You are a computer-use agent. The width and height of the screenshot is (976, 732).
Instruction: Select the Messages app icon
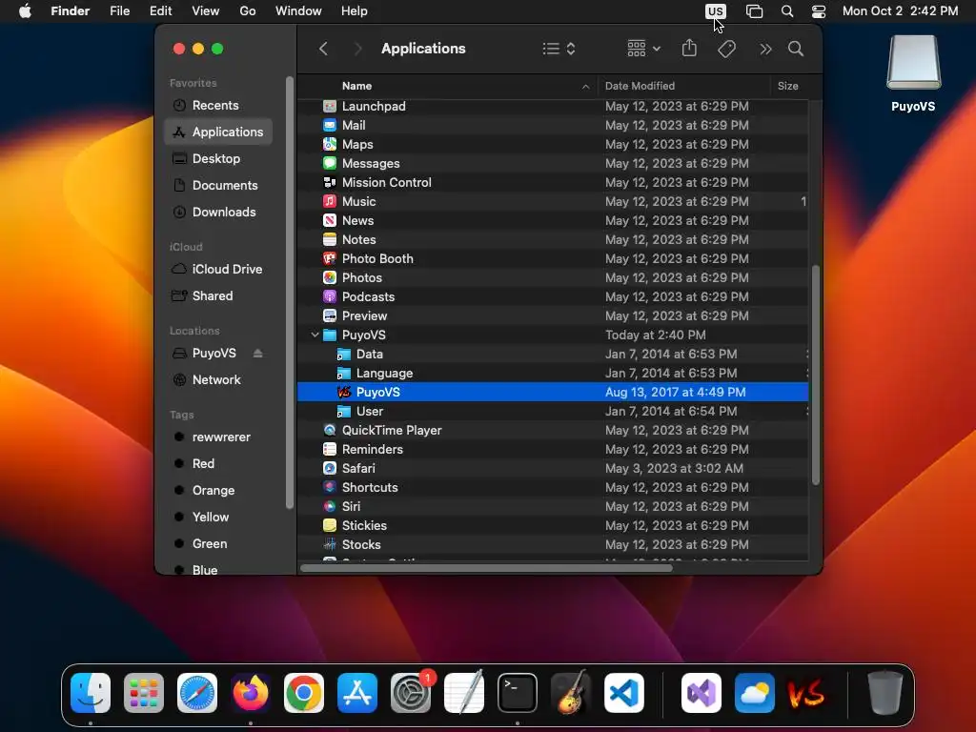tap(330, 164)
